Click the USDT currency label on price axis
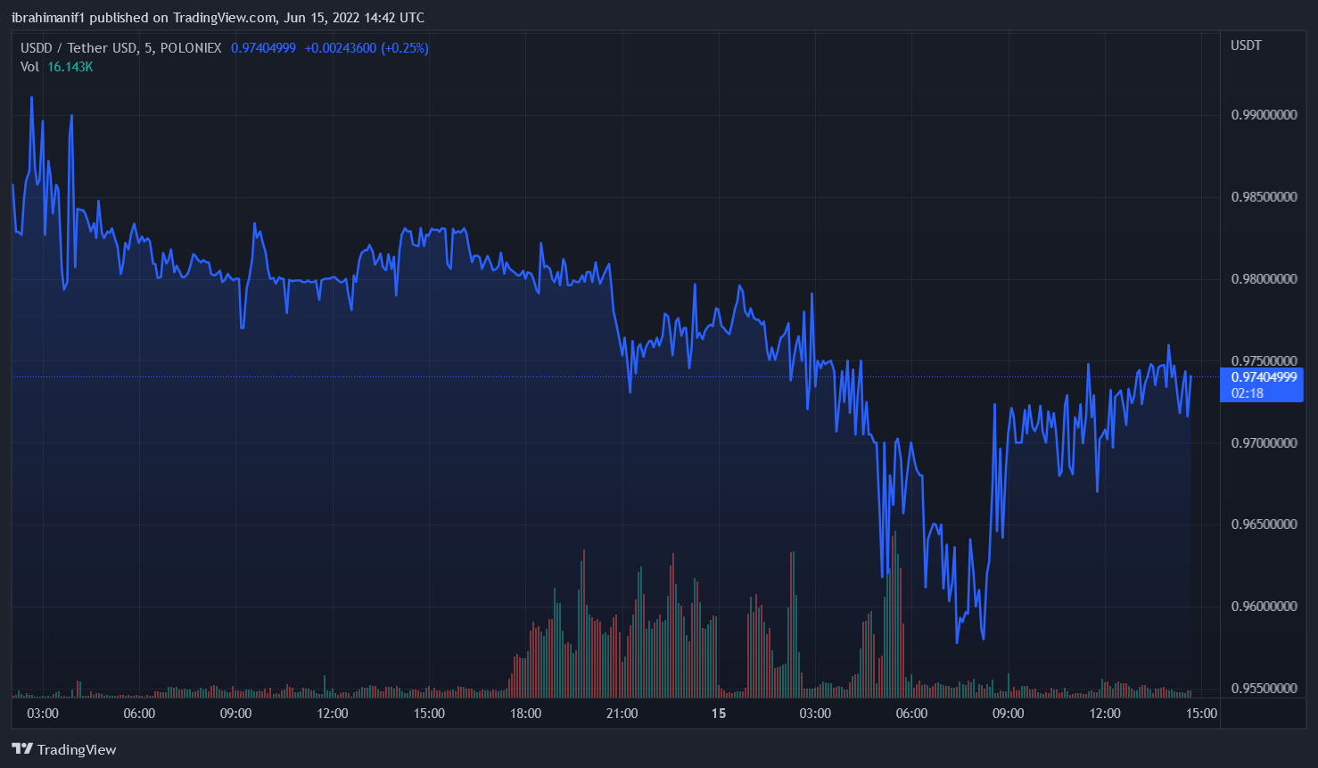Screen dimensions: 1318x768 click(1246, 45)
